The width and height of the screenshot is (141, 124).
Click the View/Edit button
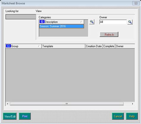click(10, 116)
